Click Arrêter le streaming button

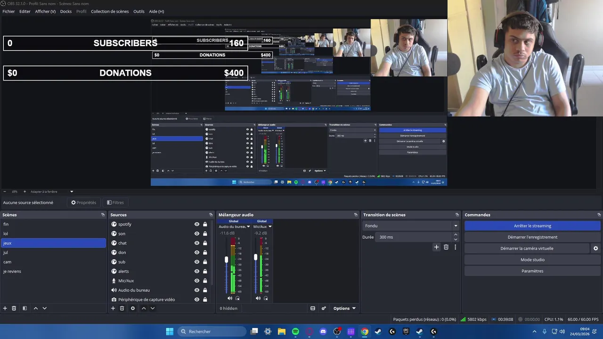(x=532, y=226)
